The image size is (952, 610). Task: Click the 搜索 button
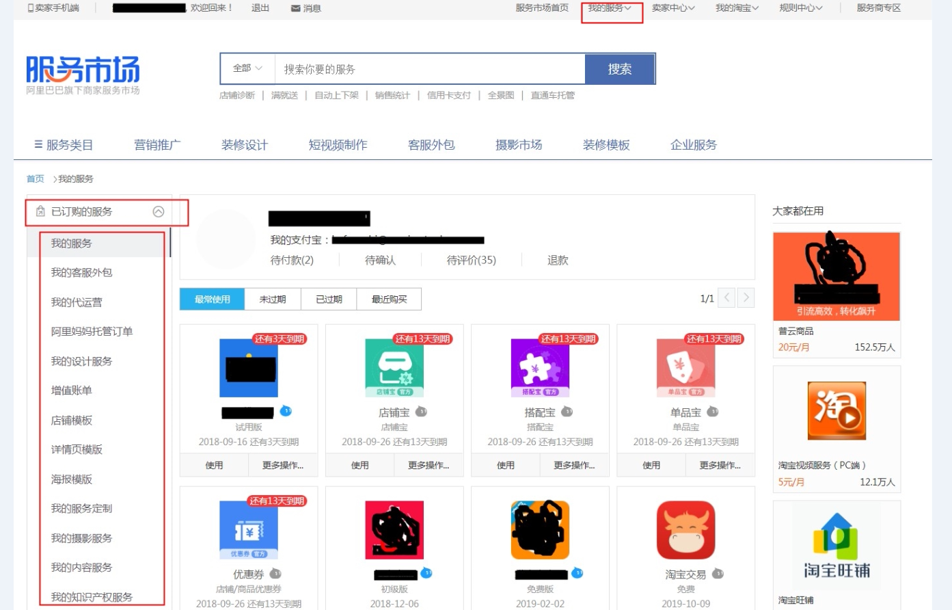(620, 69)
